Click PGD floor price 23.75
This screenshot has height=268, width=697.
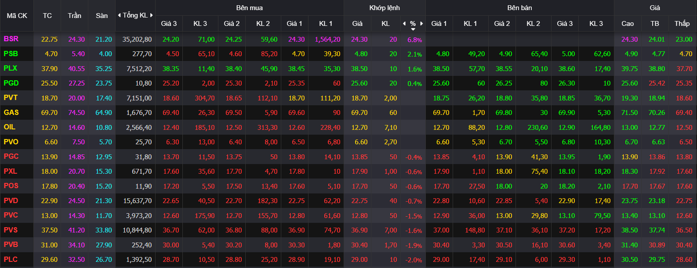coord(104,83)
